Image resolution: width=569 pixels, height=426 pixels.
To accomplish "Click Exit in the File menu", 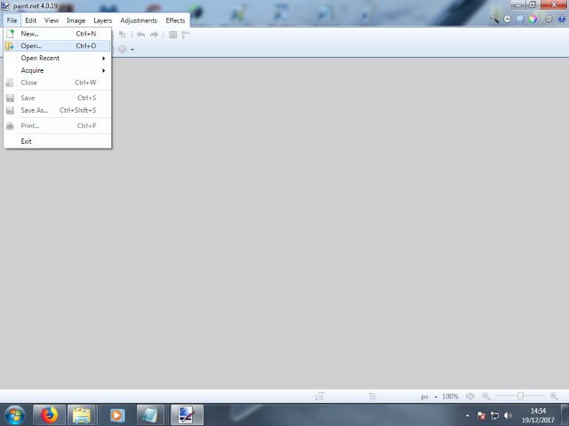I will tap(27, 141).
